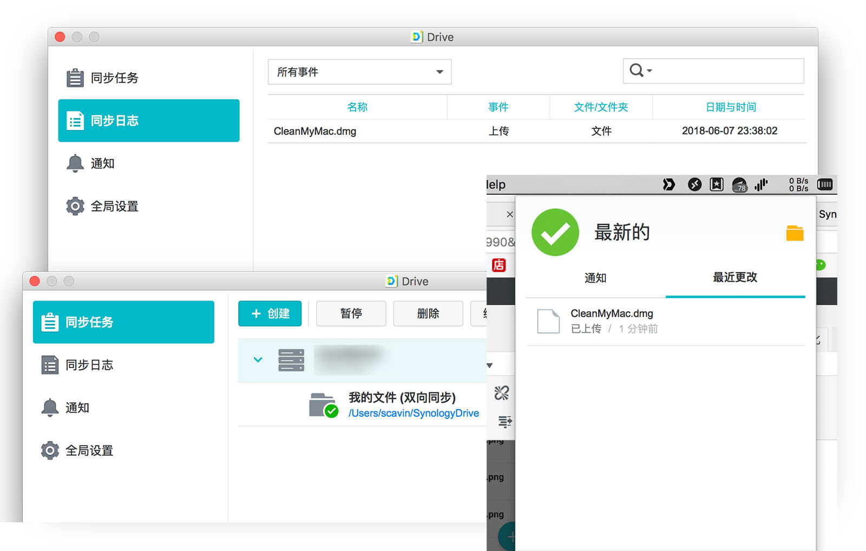This screenshot has width=866, height=551.
Task: Click the pinwheel icon beside popup
Action: [502, 392]
